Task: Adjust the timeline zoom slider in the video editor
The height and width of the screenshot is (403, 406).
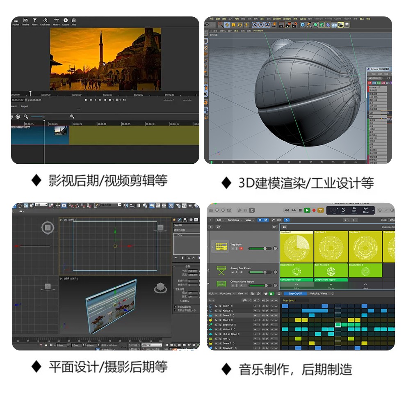Action: pos(38,117)
